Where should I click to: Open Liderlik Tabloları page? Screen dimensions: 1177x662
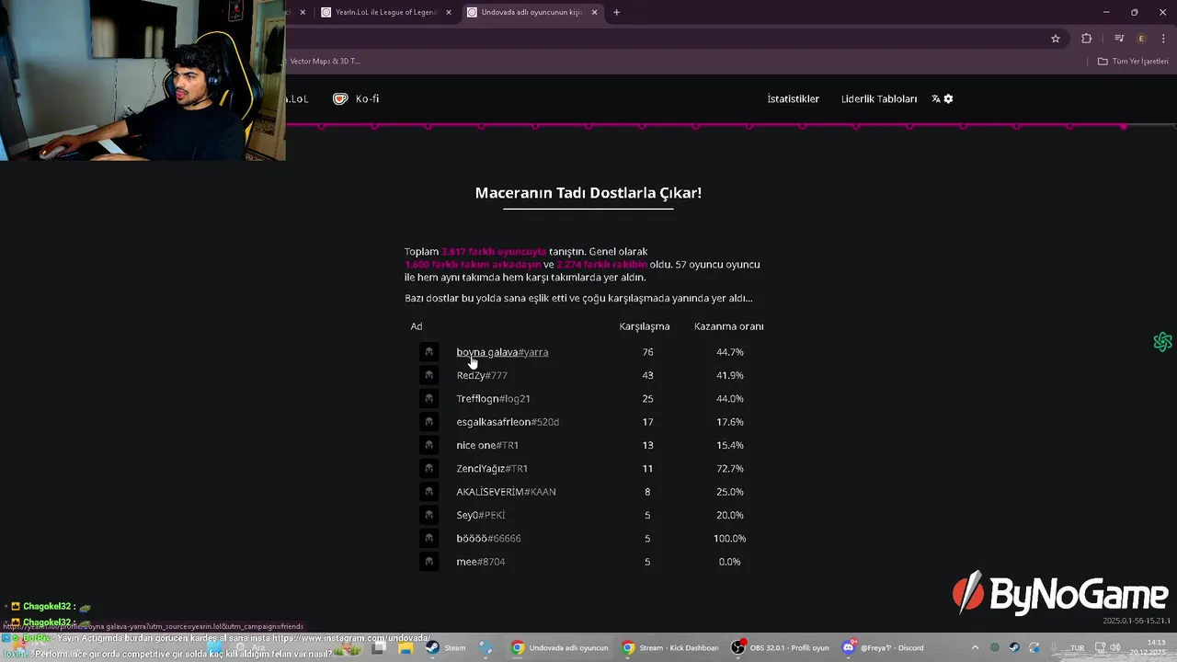tap(879, 98)
